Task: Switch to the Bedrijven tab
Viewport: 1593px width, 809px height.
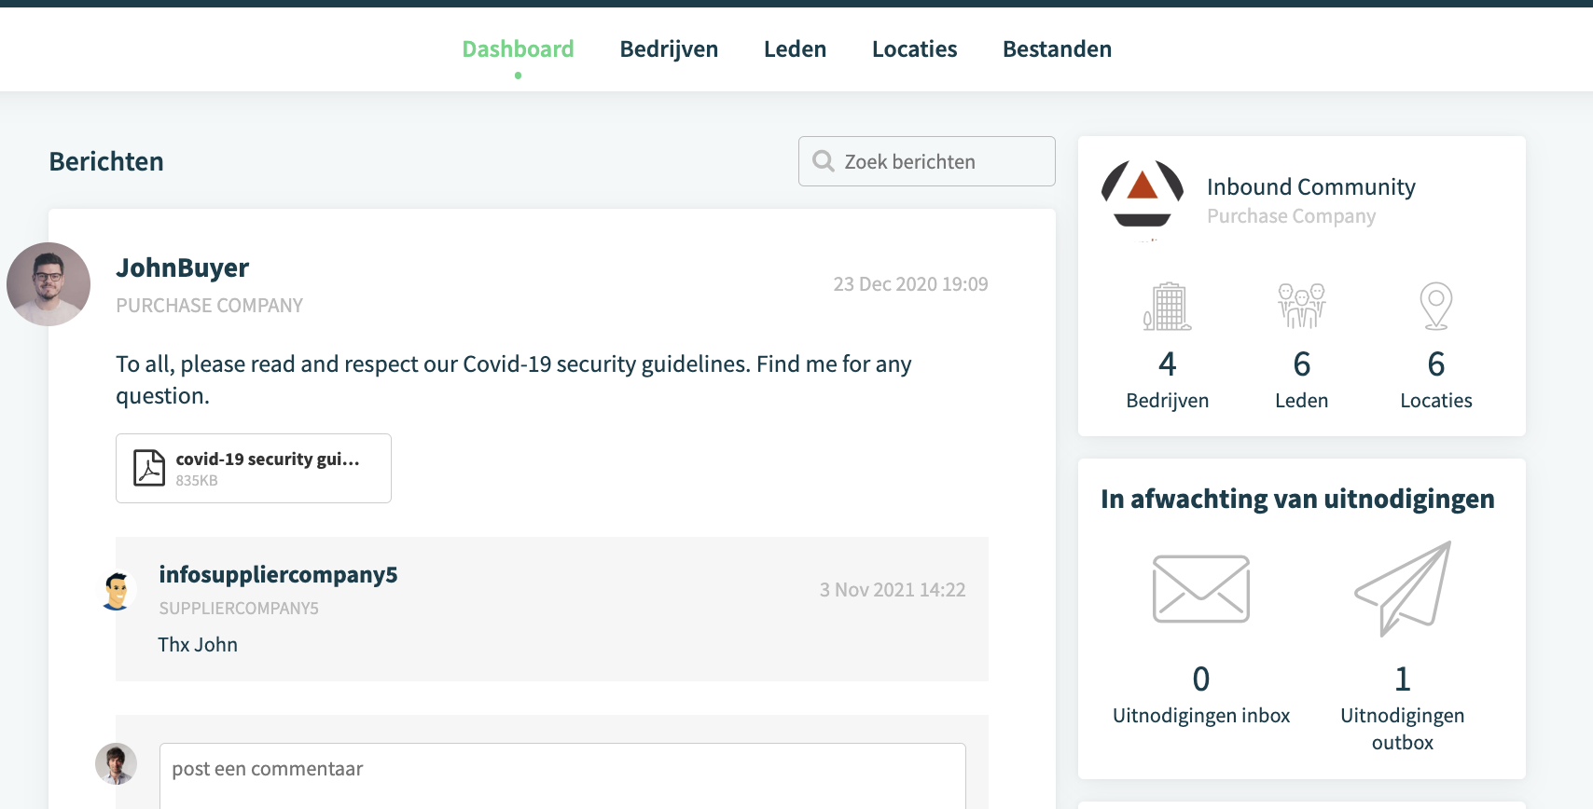Action: [x=669, y=49]
